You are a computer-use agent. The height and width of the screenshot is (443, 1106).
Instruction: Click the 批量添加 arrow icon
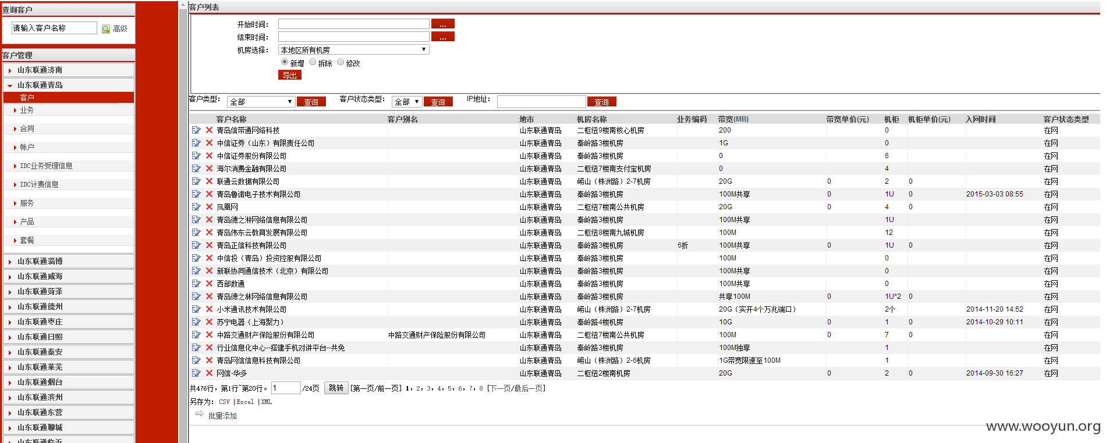click(x=200, y=413)
